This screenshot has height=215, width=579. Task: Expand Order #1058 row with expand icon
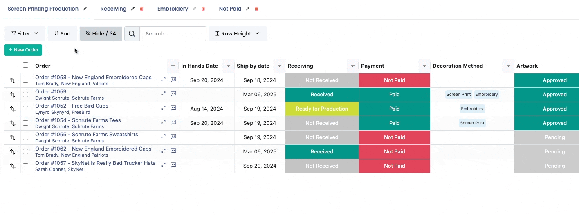[163, 80]
